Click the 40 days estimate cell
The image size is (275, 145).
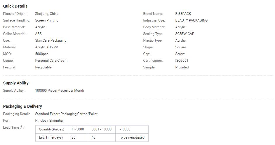(102, 137)
